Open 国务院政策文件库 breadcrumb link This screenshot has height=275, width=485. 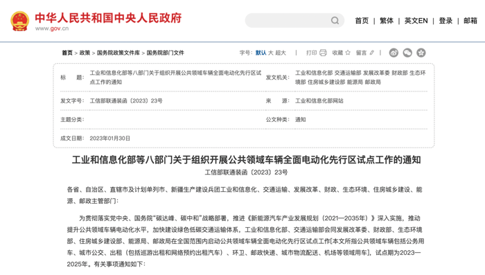coord(118,53)
